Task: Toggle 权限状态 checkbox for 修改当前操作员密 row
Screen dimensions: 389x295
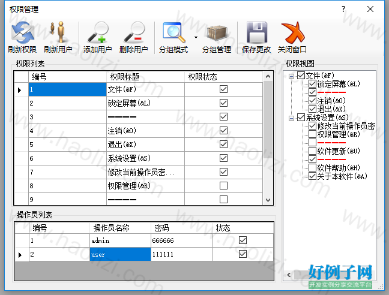Action: tap(223, 172)
